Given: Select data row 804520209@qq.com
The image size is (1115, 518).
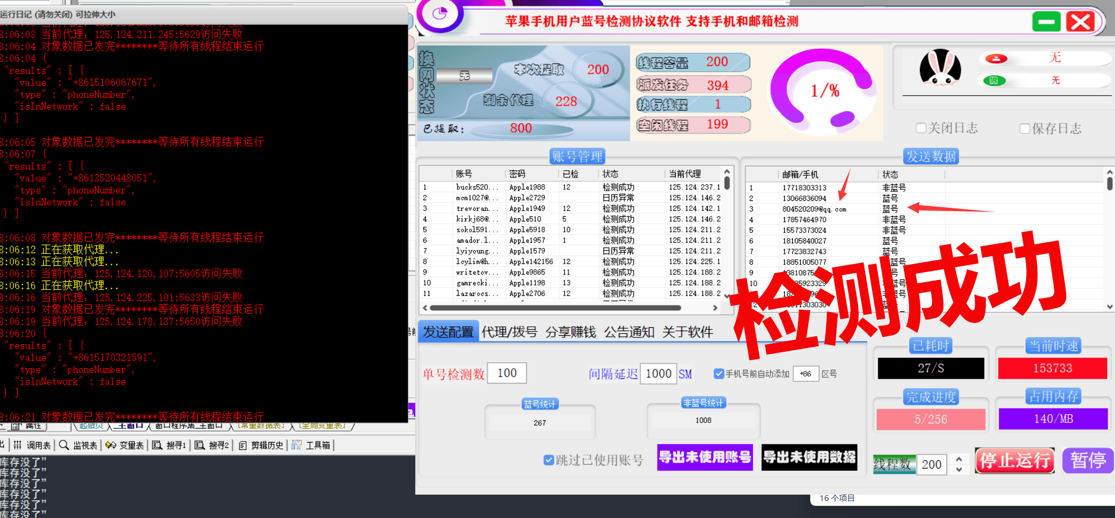Looking at the screenshot, I should pyautogui.click(x=925, y=209).
